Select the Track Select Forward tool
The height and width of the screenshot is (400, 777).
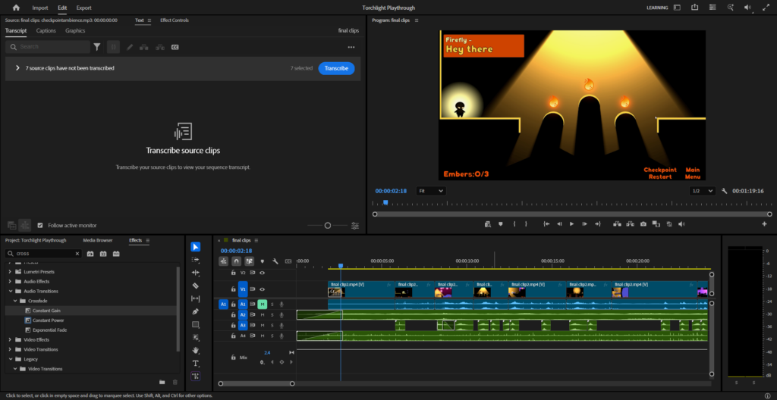click(x=195, y=260)
